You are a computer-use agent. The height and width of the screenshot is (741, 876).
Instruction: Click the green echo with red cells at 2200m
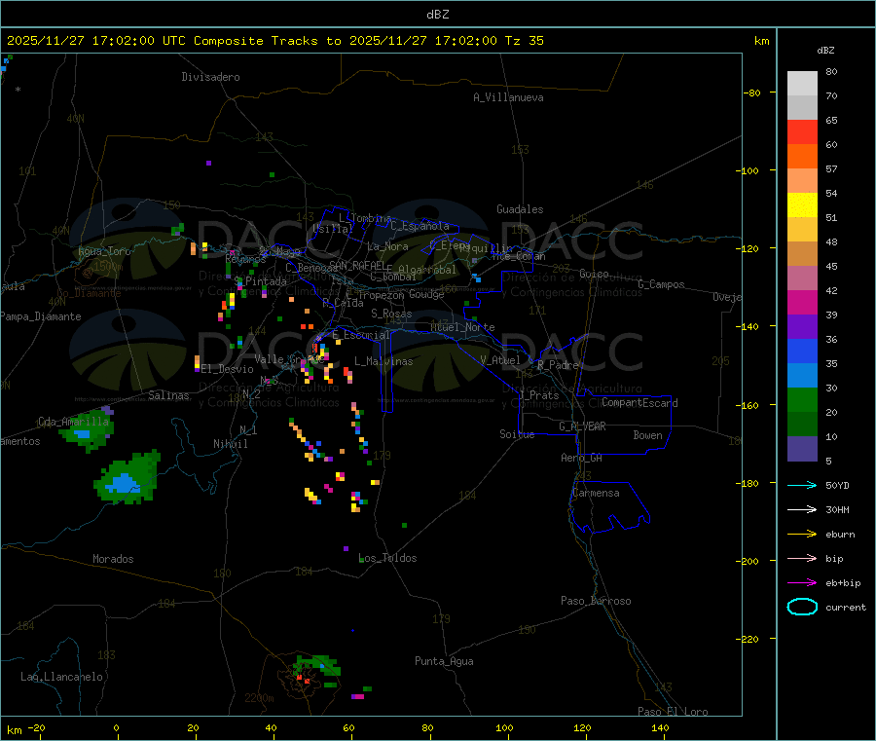[316, 671]
